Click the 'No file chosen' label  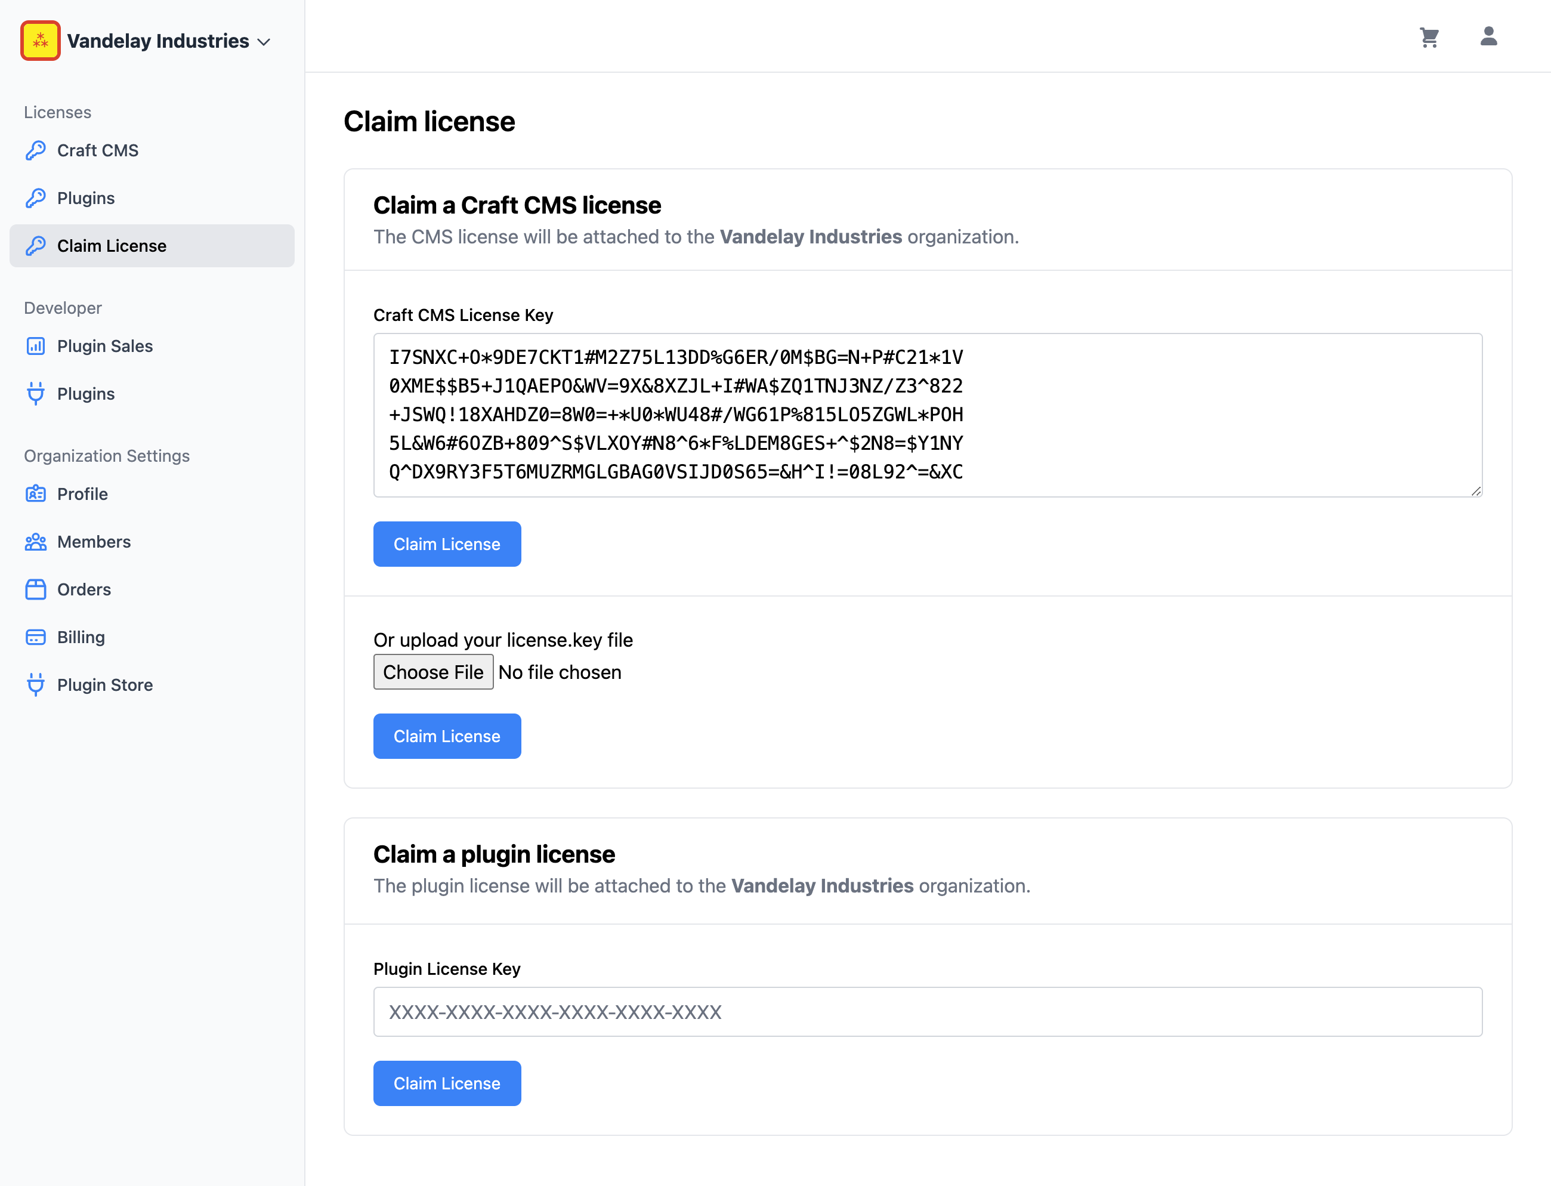click(x=560, y=672)
